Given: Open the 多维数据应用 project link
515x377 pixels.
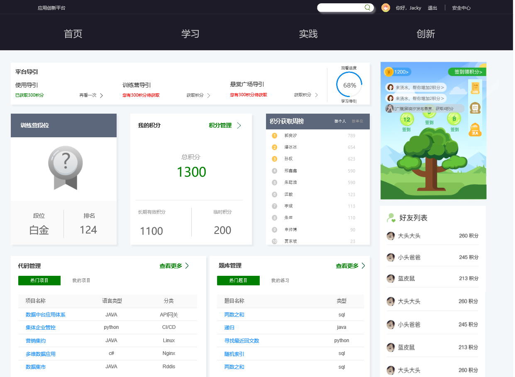Looking at the screenshot, I should click(x=41, y=354).
